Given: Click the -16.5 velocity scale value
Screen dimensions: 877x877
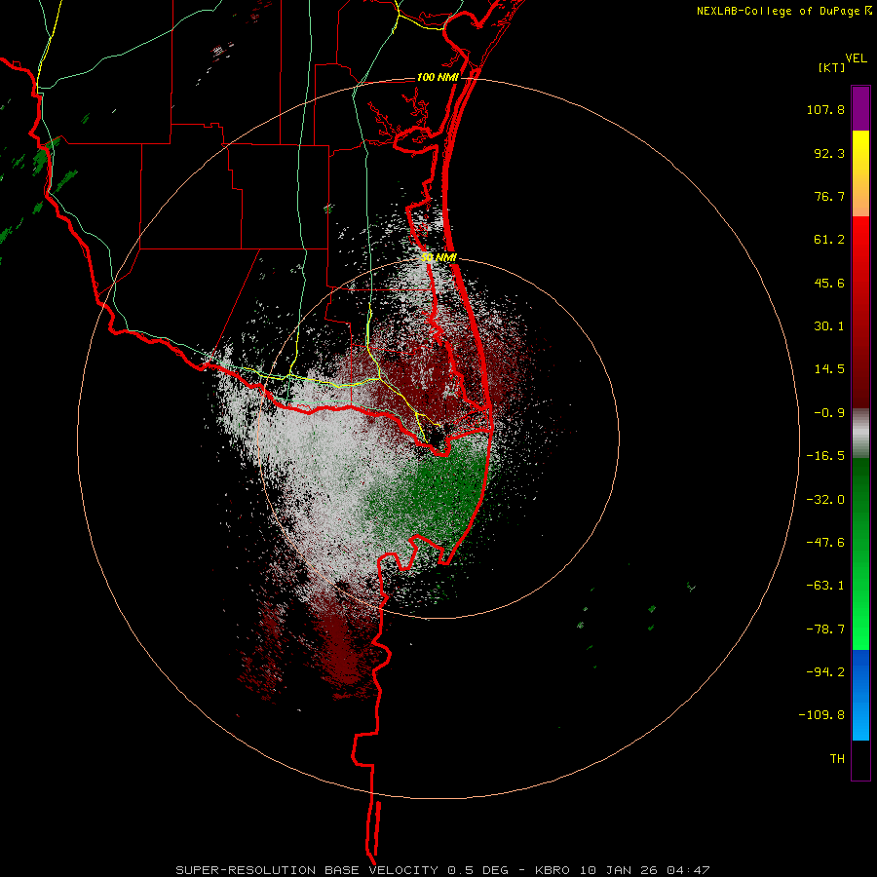Looking at the screenshot, I should (x=825, y=456).
